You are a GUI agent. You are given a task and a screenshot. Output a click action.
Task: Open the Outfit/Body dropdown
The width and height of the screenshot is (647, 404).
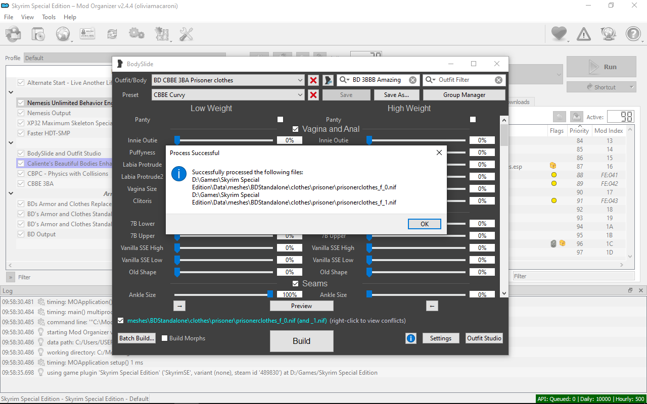point(228,80)
